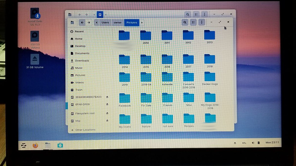296x166 pixels.
Task: Eject the 6FA8-DFE9 volume
Action: pos(107,104)
